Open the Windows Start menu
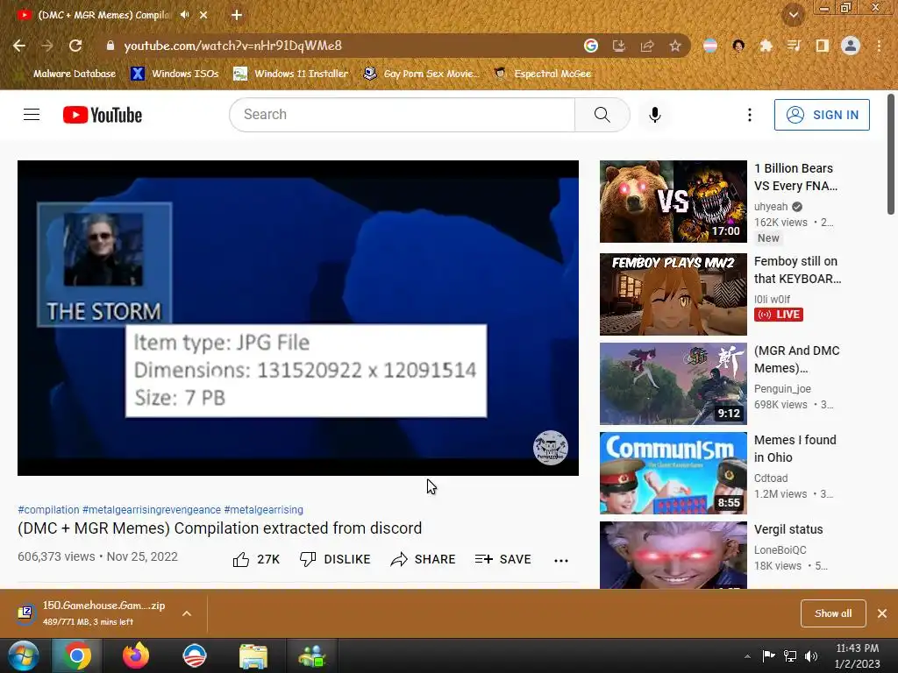Screen dimensions: 898x673 (24, 655)
